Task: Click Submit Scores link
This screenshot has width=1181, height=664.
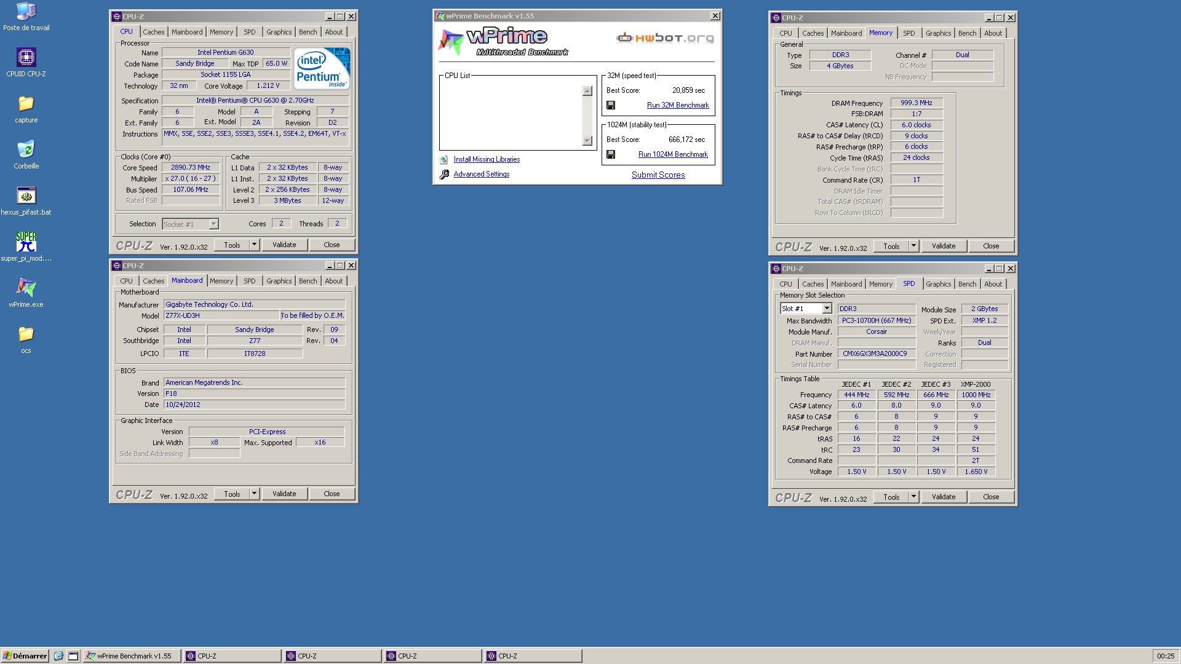Action: click(658, 175)
